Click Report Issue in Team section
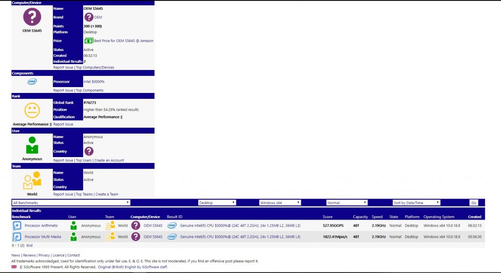Viewport: 501px width, 273px height. coord(63,194)
